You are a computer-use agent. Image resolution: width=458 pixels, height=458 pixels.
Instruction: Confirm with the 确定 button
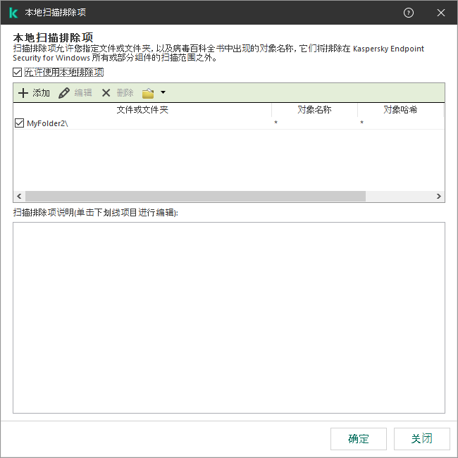click(359, 439)
